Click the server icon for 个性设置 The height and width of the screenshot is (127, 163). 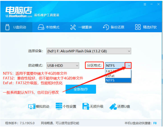pyautogui.click(x=59, y=106)
